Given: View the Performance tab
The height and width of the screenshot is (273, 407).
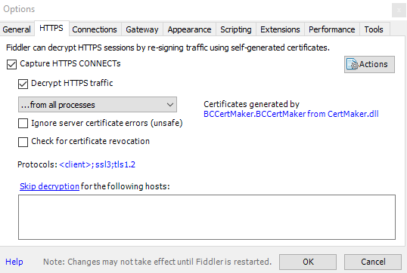Looking at the screenshot, I should (331, 29).
